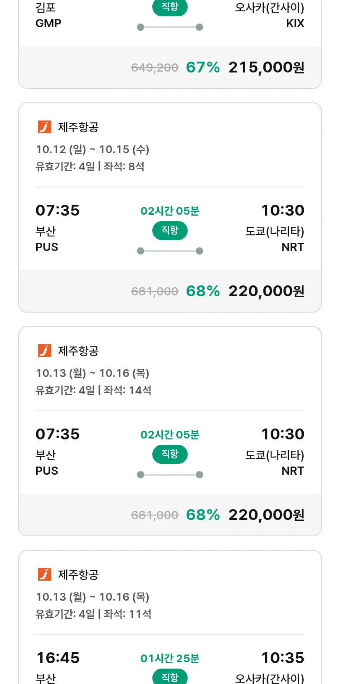Tap the 직항 badge on the GMP to KIX flight
340x684 pixels.
[x=170, y=8]
